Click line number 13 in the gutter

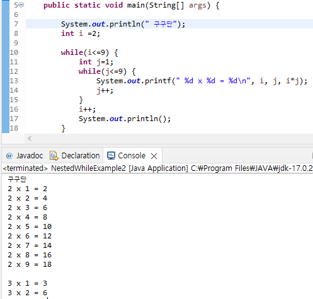pyautogui.click(x=14, y=81)
